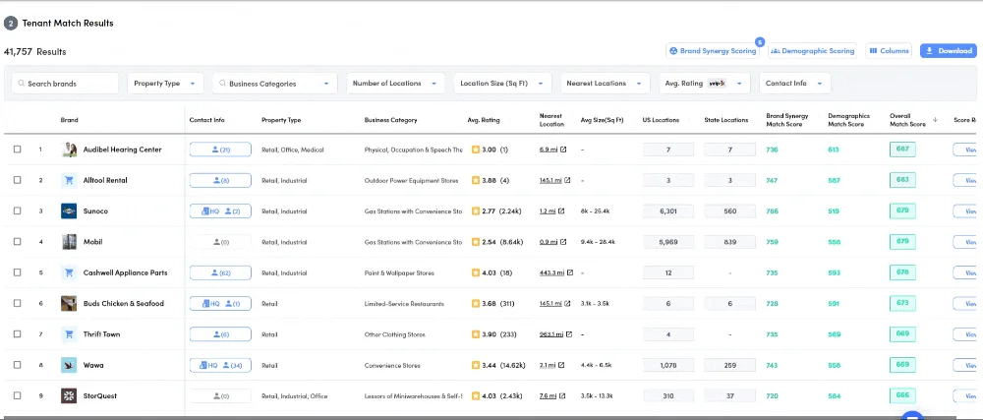Open external link icon beside 7.6 mi
The image size is (983, 420).
coord(562,395)
